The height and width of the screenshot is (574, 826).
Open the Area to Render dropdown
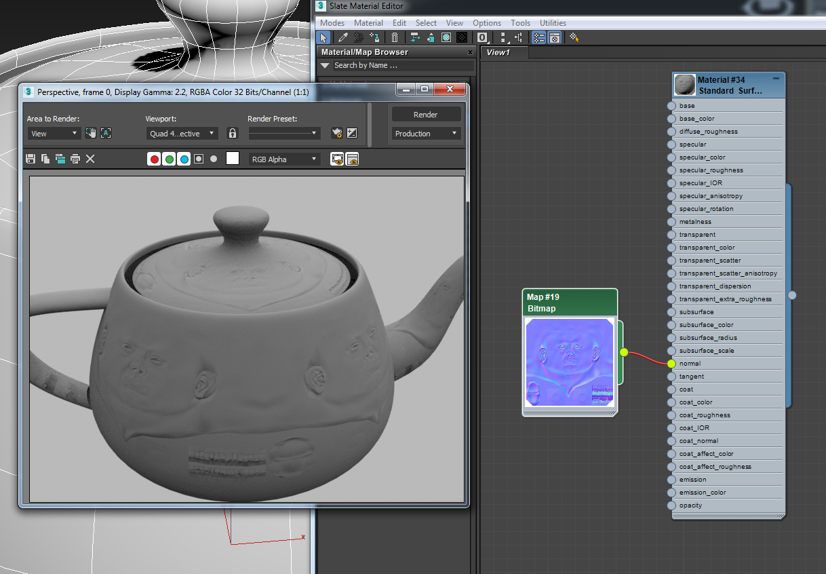(x=54, y=134)
